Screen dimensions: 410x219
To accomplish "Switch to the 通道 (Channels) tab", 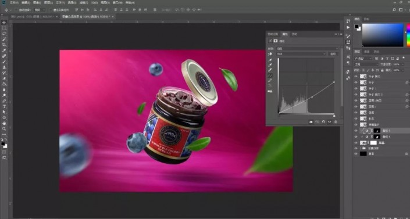I will click(x=366, y=52).
